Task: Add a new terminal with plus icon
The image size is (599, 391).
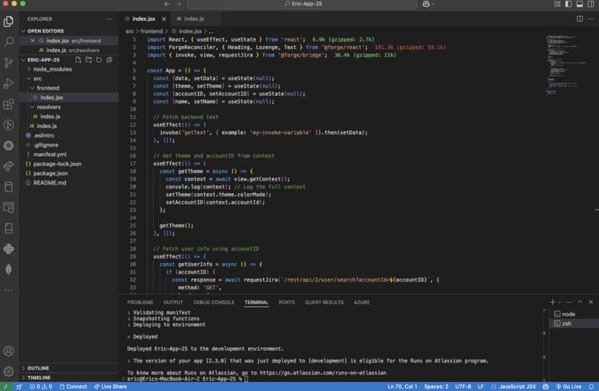Action: [552, 302]
